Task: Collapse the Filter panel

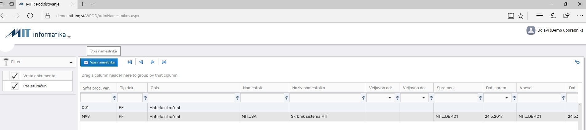Action: pyautogui.click(x=71, y=62)
